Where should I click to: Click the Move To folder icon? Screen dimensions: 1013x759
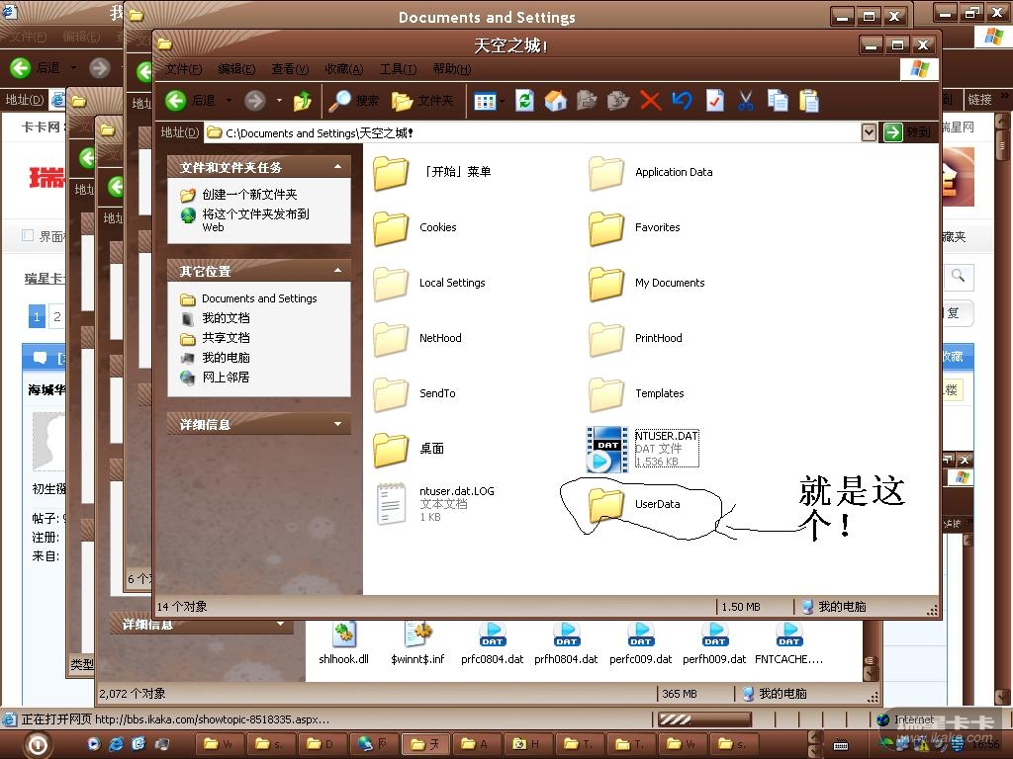(587, 101)
